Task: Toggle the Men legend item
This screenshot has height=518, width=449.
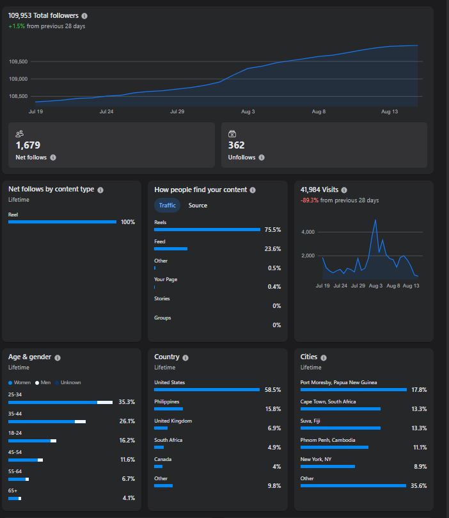Action: (x=43, y=382)
